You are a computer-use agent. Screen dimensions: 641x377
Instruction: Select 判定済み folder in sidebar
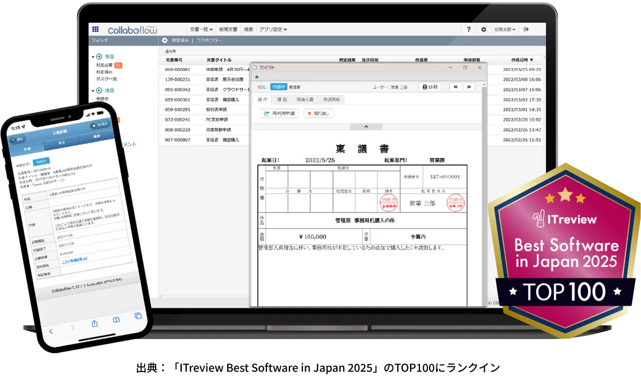coord(104,72)
